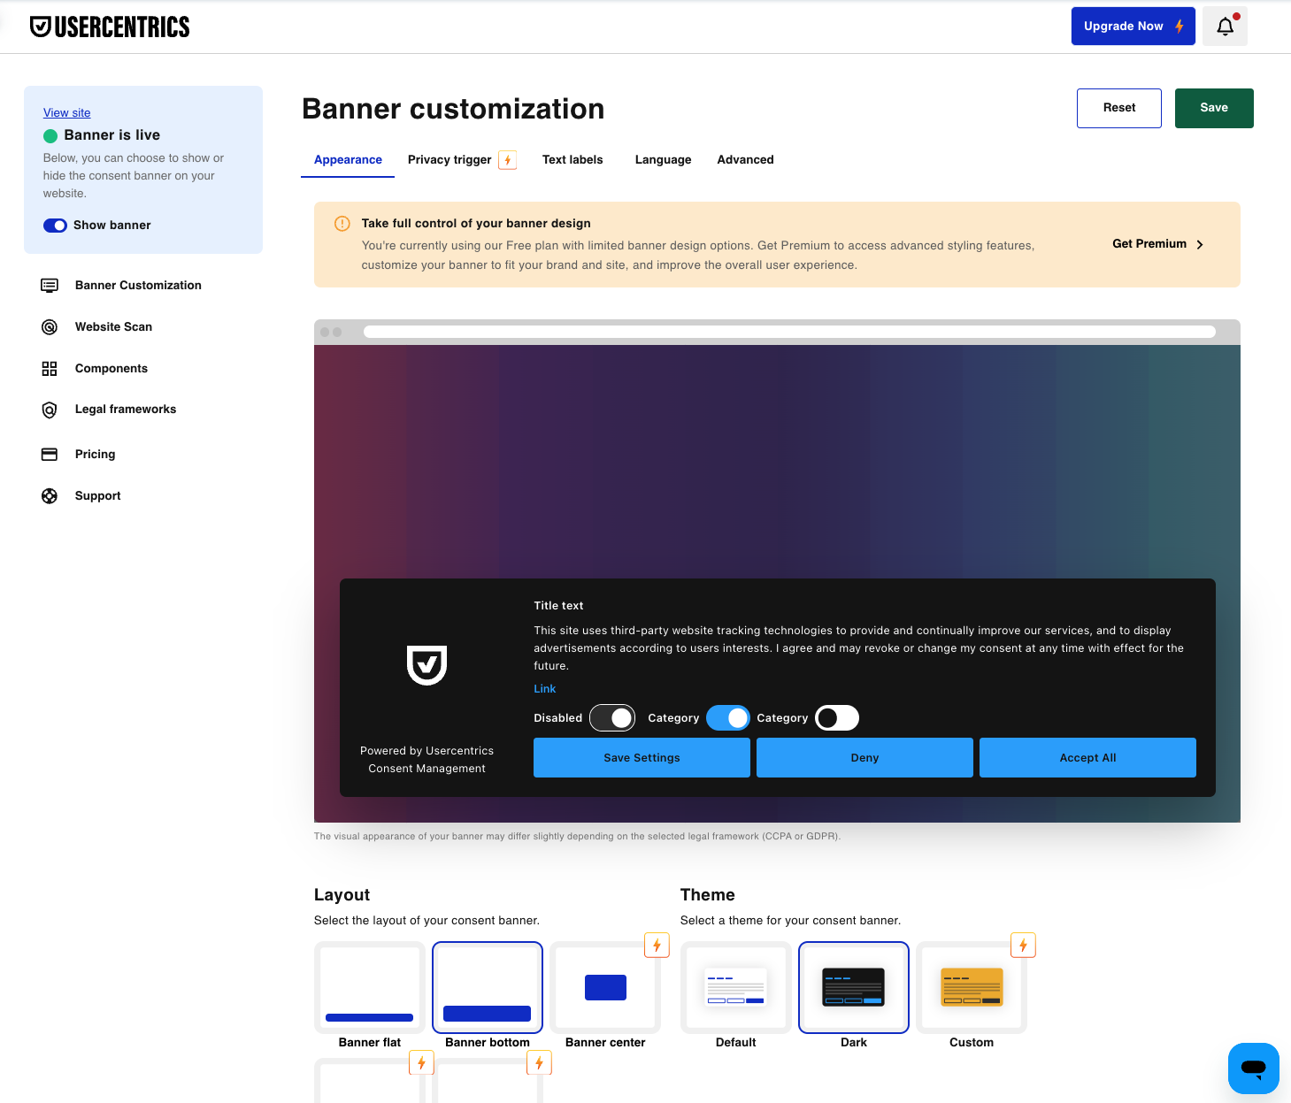The image size is (1291, 1103).
Task: Open Website Scan from the sidebar
Action: pos(113,326)
